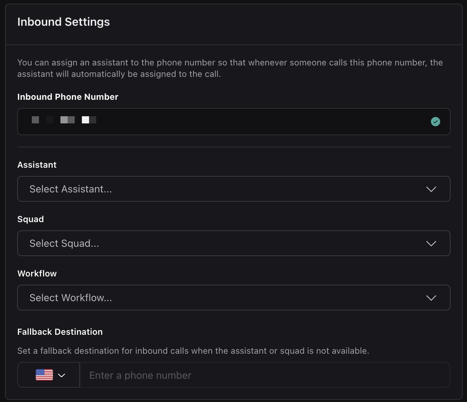Click the Inbound Phone Number label
Viewport: 467px width, 402px height.
click(x=68, y=97)
